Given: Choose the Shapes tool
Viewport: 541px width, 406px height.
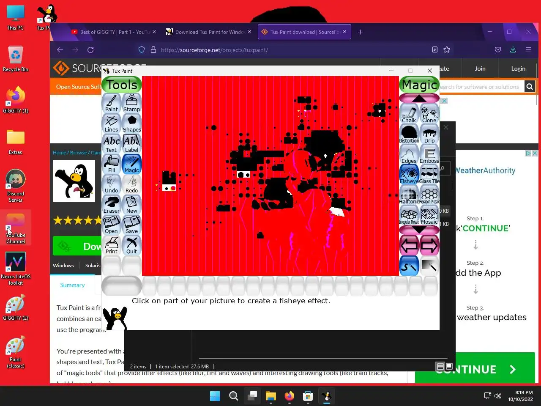Looking at the screenshot, I should [132, 123].
